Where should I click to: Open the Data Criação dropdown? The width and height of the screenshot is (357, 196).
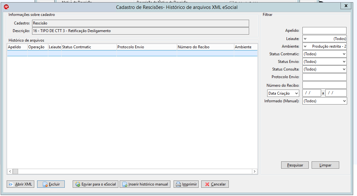pyautogui.click(x=283, y=93)
